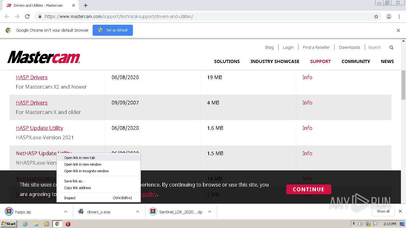
Task: Show hidden system tray icons
Action: [354, 224]
